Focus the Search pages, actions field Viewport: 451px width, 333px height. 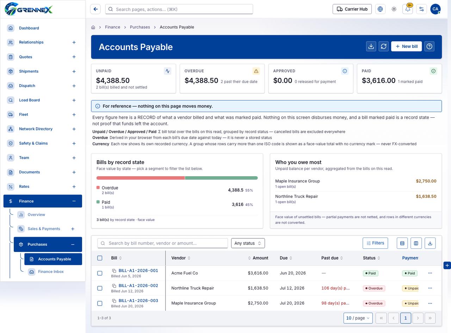point(179,9)
